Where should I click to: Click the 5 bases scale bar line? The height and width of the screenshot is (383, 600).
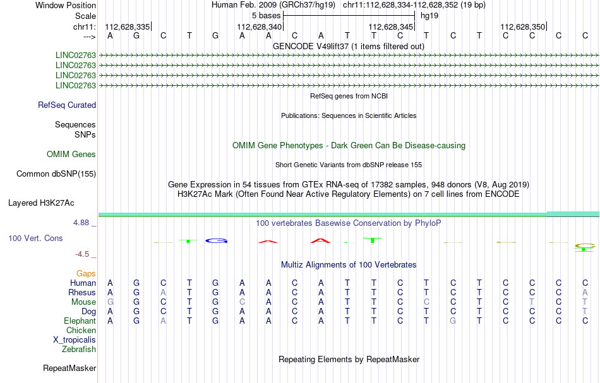pyautogui.click(x=349, y=16)
